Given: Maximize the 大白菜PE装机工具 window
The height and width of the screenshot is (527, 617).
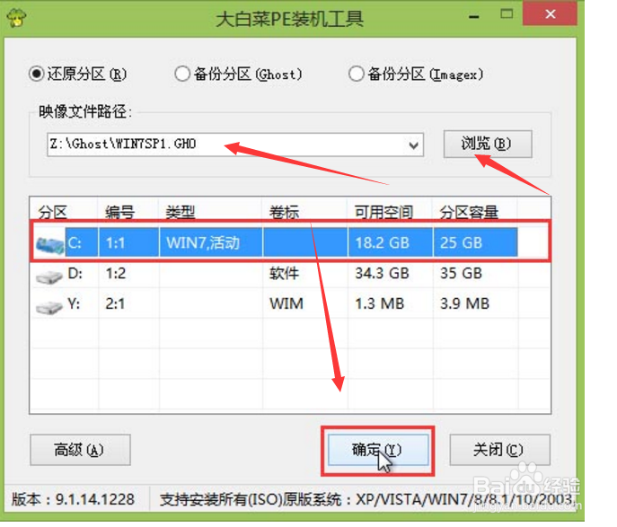Looking at the screenshot, I should click(507, 14).
